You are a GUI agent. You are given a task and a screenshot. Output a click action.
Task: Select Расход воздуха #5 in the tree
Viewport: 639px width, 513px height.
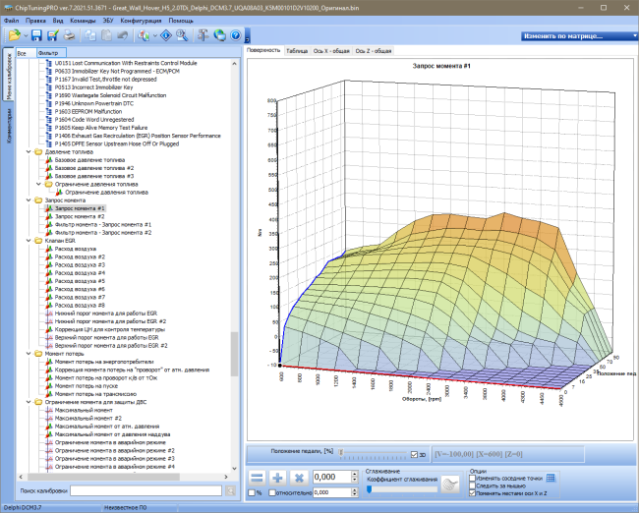click(x=80, y=281)
